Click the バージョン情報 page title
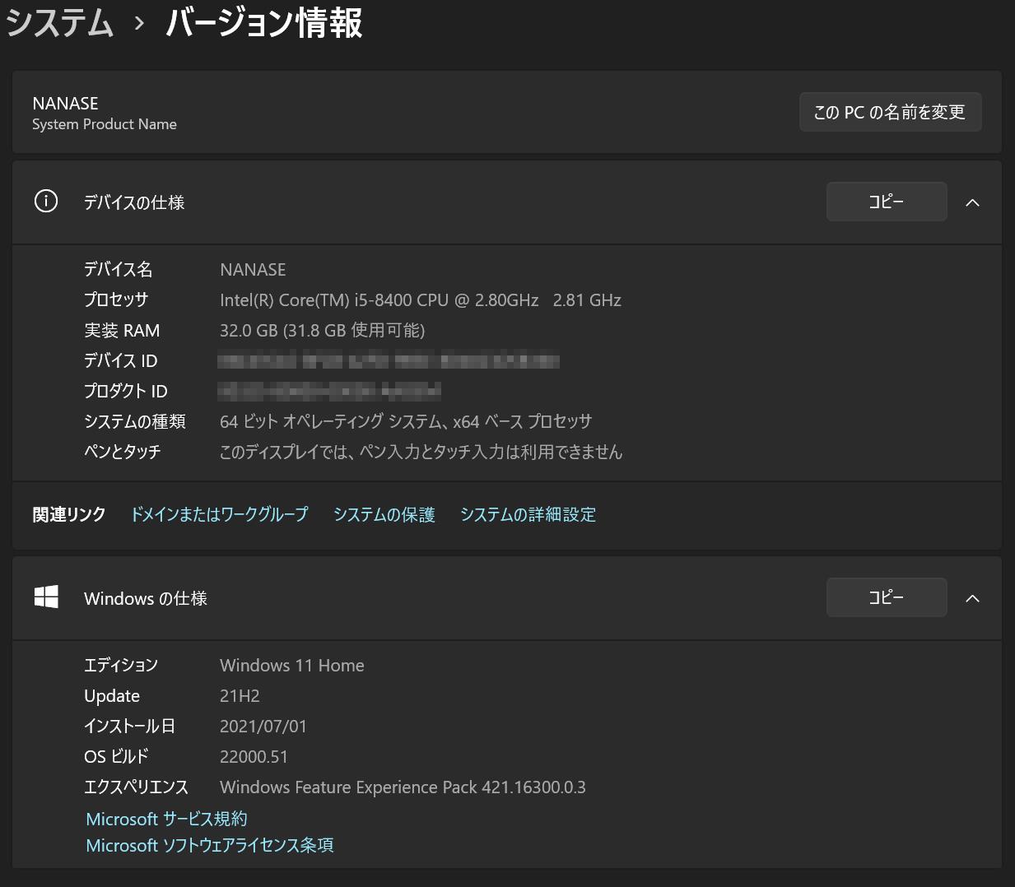 click(263, 22)
